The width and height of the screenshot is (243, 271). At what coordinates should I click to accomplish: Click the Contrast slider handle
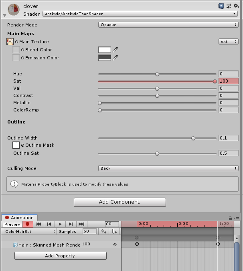[x=157, y=96]
